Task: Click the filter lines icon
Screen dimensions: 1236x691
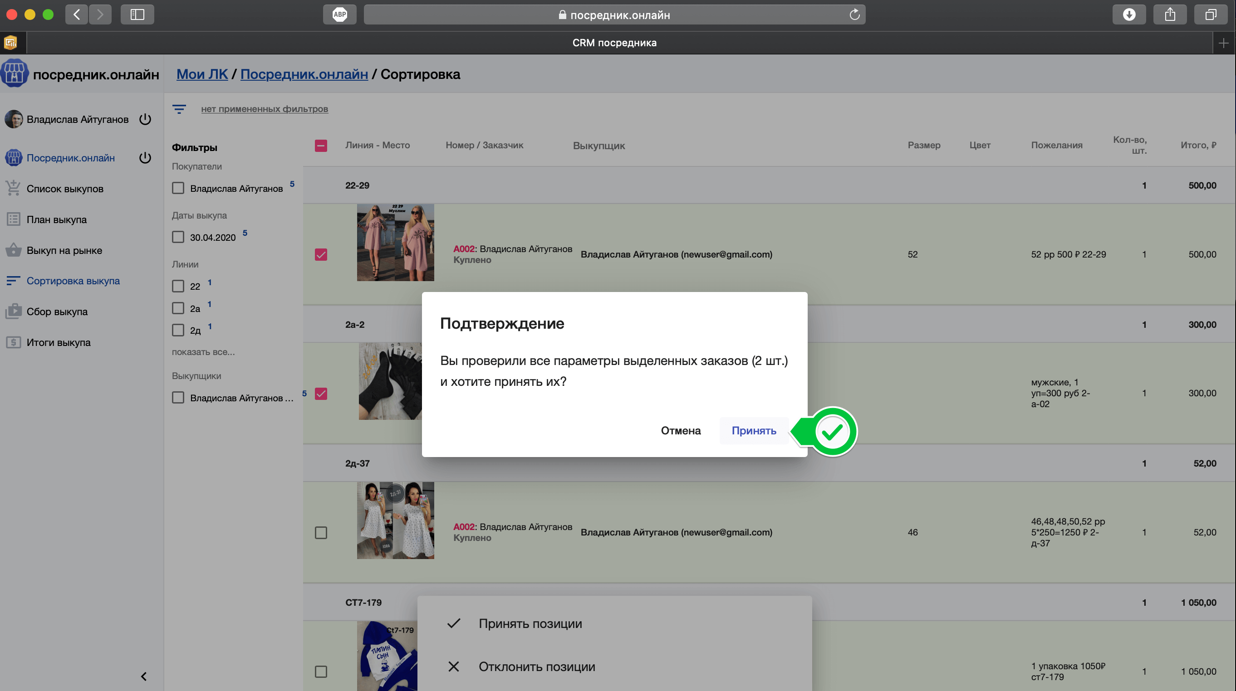Action: pos(179,109)
